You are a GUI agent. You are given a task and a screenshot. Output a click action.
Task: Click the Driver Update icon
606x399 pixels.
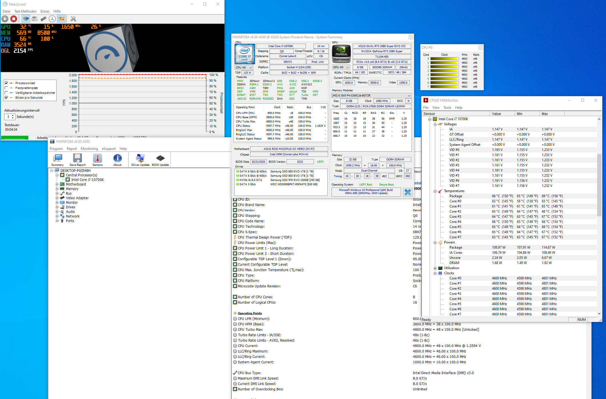tap(140, 160)
